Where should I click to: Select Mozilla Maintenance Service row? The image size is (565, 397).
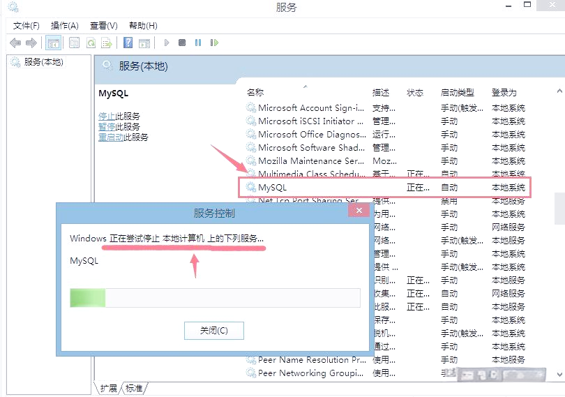point(385,160)
